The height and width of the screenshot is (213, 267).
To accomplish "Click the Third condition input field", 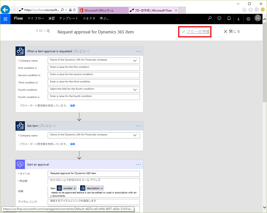I will [94, 82].
